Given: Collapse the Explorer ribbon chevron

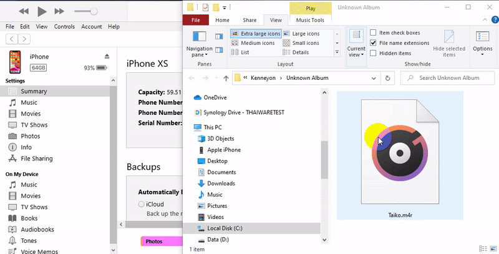Looking at the screenshot, I should (x=485, y=20).
